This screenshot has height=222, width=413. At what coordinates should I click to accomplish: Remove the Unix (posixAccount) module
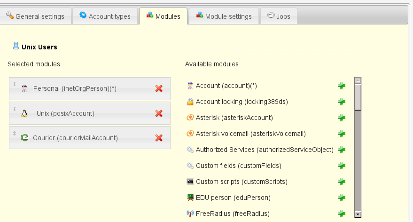tap(159, 113)
